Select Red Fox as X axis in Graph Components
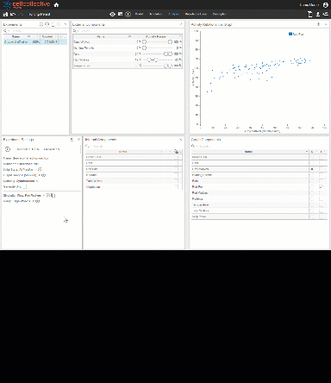331x383 pixels. point(312,187)
